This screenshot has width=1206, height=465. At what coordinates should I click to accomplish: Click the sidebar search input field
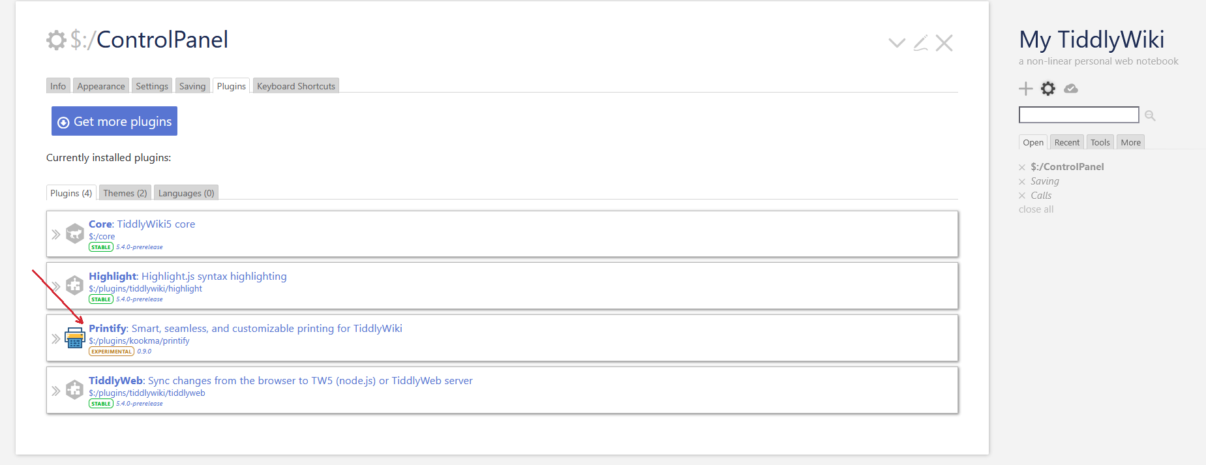(1078, 115)
